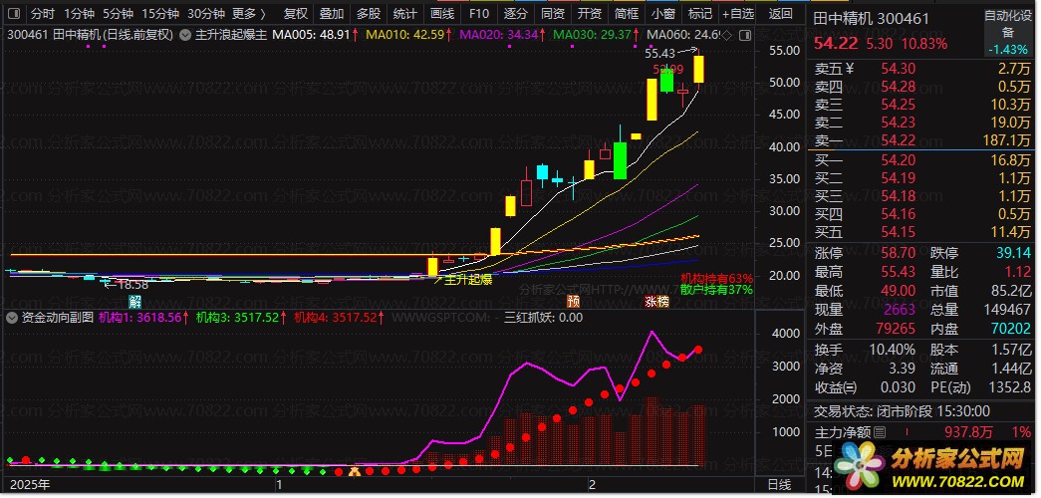The height and width of the screenshot is (498, 1041).
Task: Click the 涨榜 marker badge
Action: click(x=656, y=300)
